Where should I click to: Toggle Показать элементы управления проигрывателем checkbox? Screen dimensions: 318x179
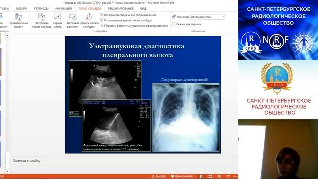tap(101, 26)
